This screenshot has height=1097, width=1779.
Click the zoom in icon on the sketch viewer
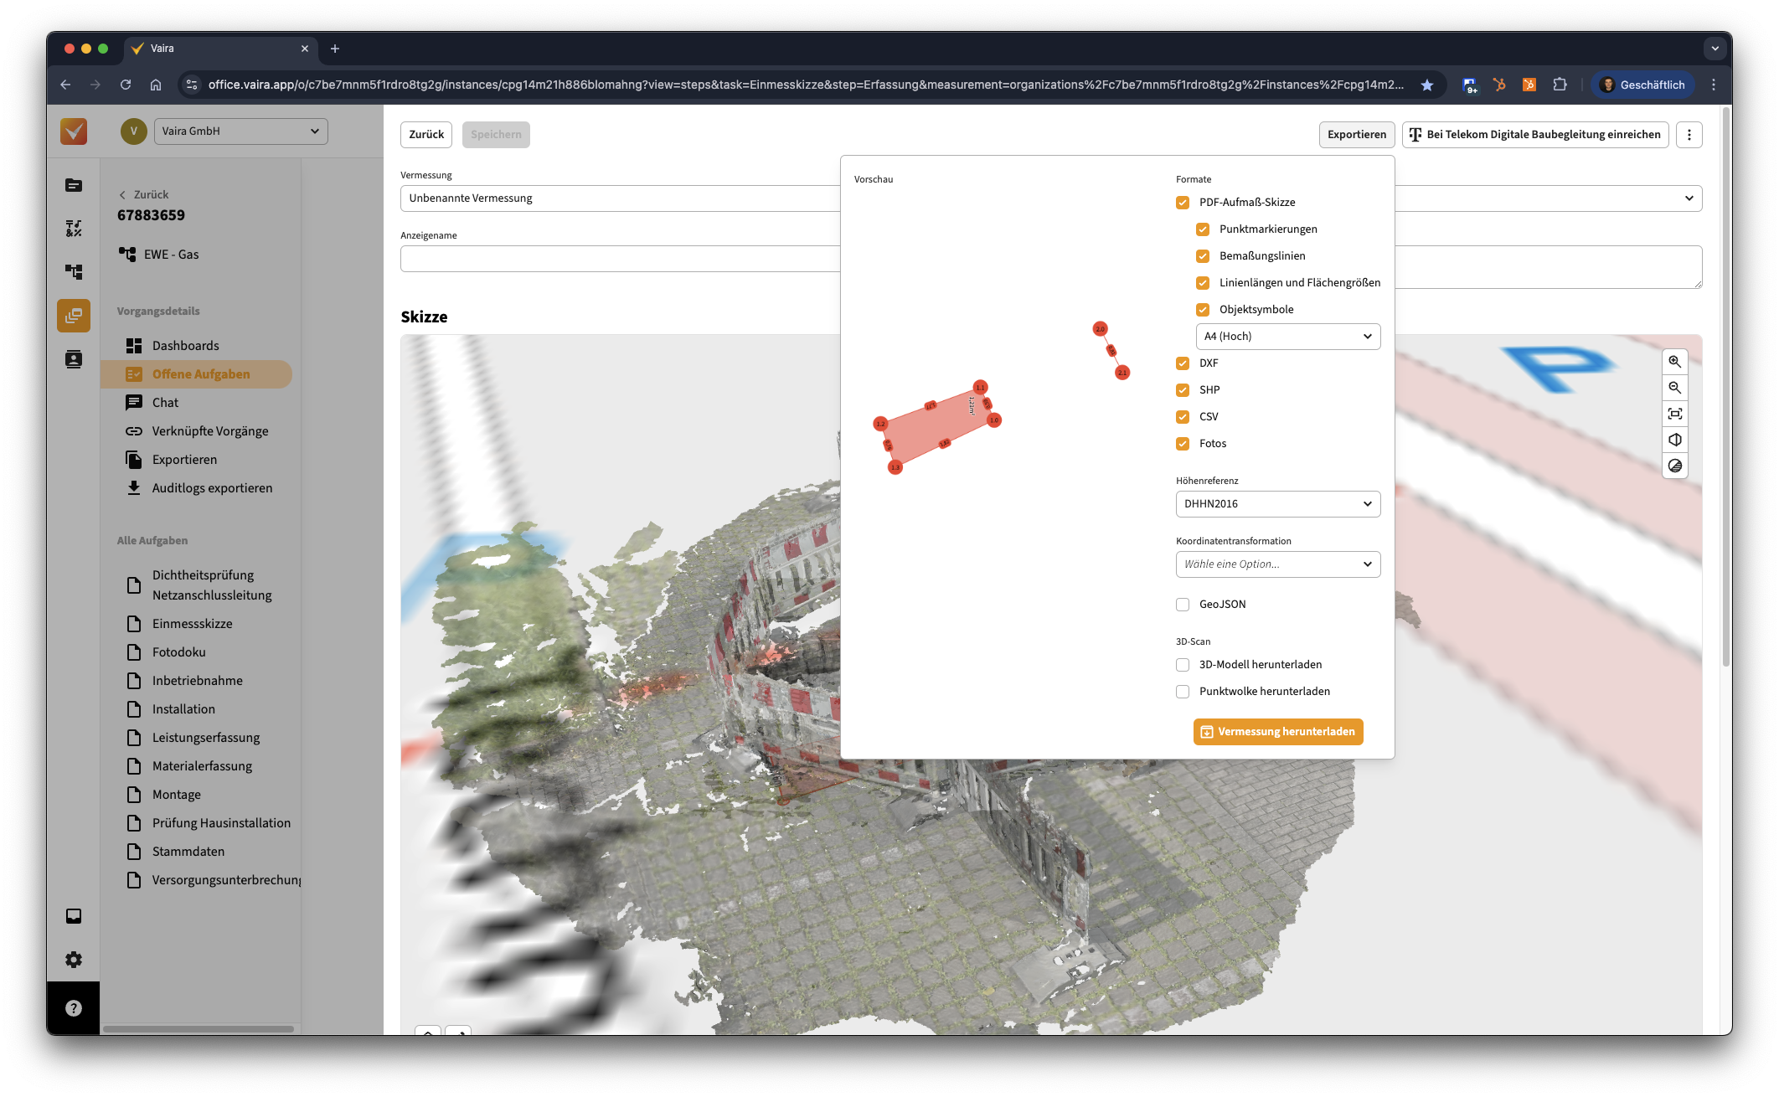(1674, 362)
